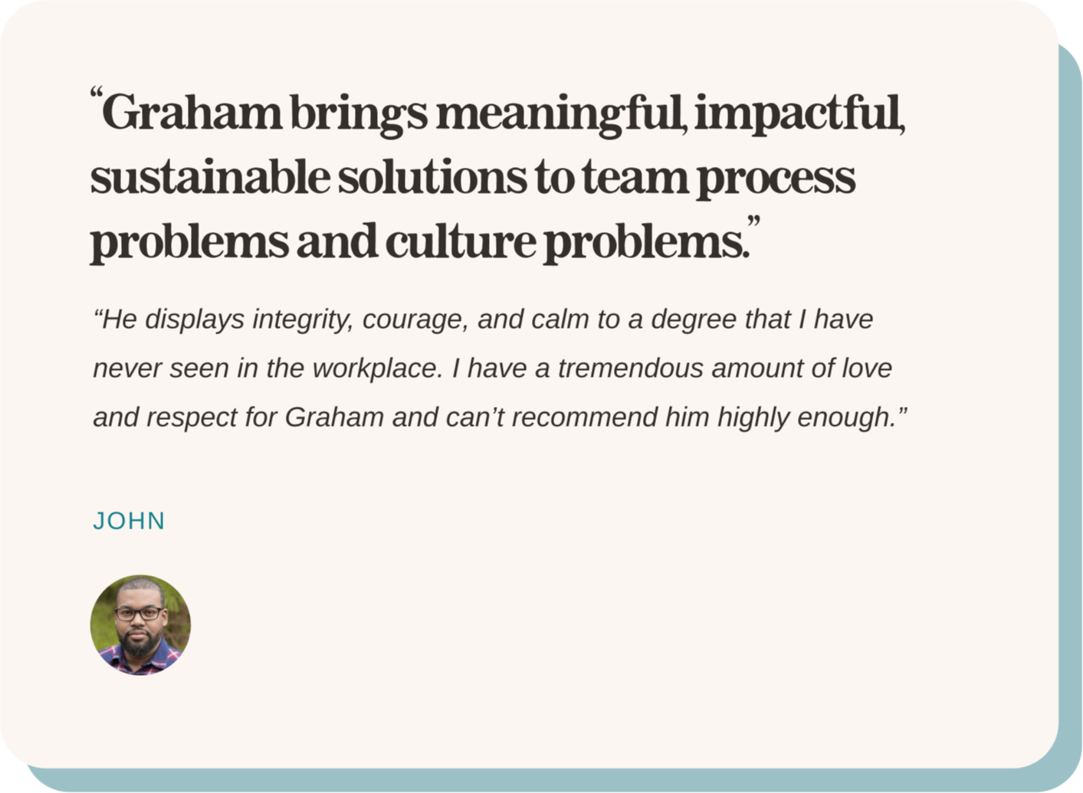
Task: Click the word meaningful in the headline
Action: 561,113
